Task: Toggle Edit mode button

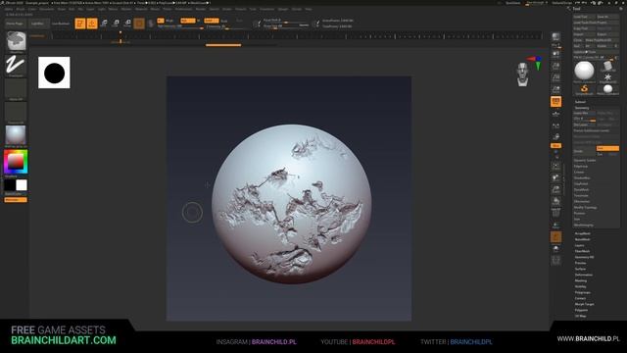Action: click(x=80, y=24)
